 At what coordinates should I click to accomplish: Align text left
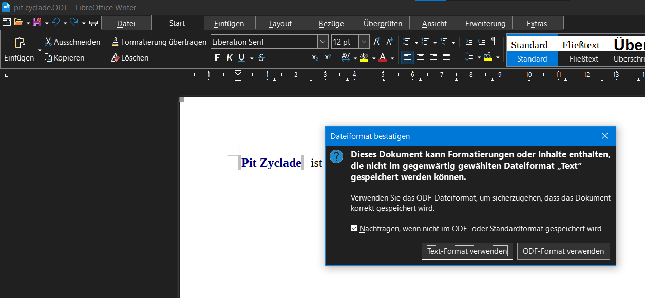[x=408, y=58]
